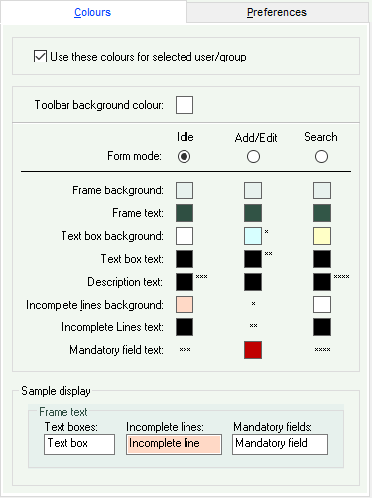The width and height of the screenshot is (372, 498).
Task: Click the pale yellow Search Text box background swatch
Action: (322, 236)
